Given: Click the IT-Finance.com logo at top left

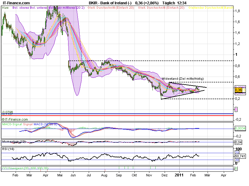Looking at the screenshot, I should pos(16,2).
